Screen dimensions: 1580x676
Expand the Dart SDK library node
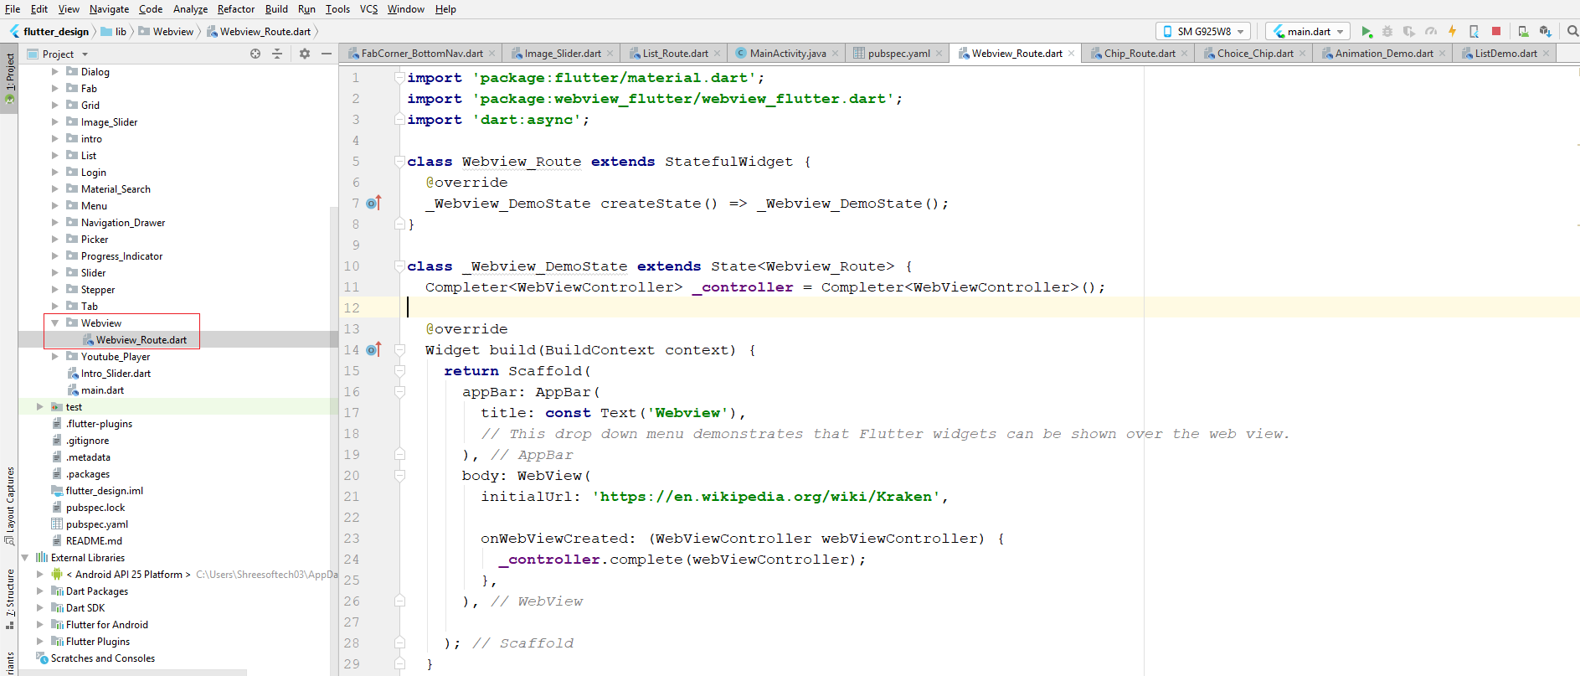39,608
